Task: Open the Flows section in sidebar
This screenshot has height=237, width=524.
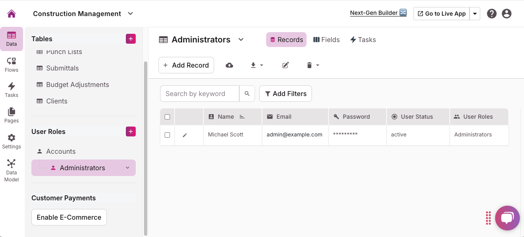Action: click(x=12, y=65)
